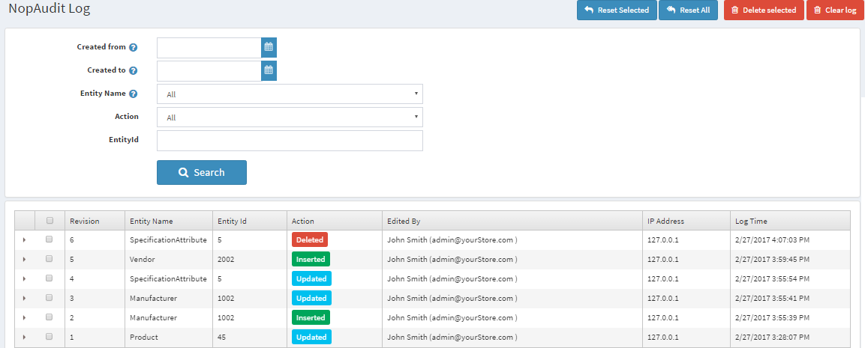Expand details of revision 4 row

(x=24, y=278)
